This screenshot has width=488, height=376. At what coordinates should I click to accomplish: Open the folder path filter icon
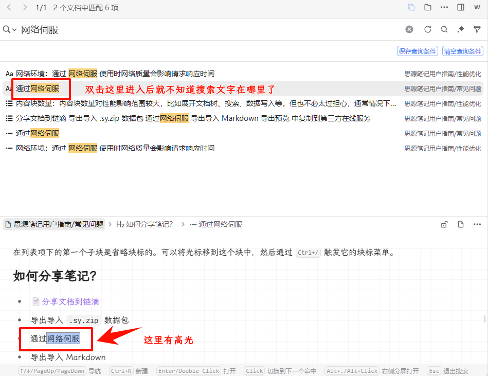click(428, 7)
